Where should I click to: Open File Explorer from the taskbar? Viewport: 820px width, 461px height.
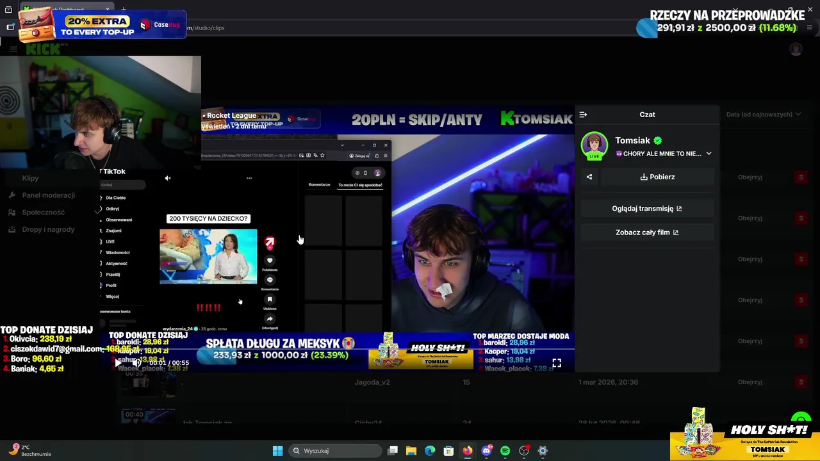(411, 451)
